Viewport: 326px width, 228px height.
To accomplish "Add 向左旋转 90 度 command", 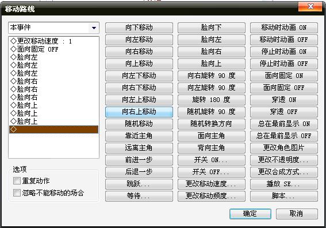I will click(x=212, y=88).
